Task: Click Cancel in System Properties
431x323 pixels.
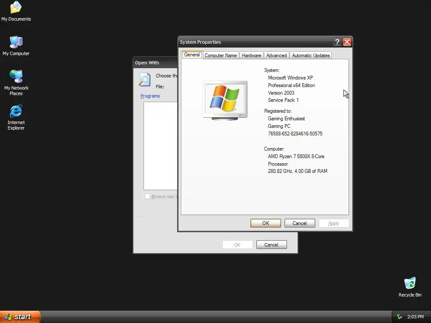Action: point(300,223)
